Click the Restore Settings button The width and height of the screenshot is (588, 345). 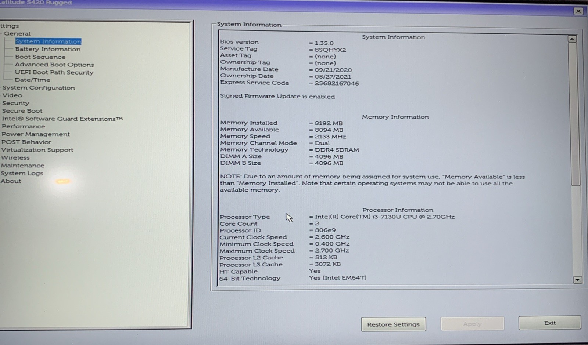click(x=394, y=324)
